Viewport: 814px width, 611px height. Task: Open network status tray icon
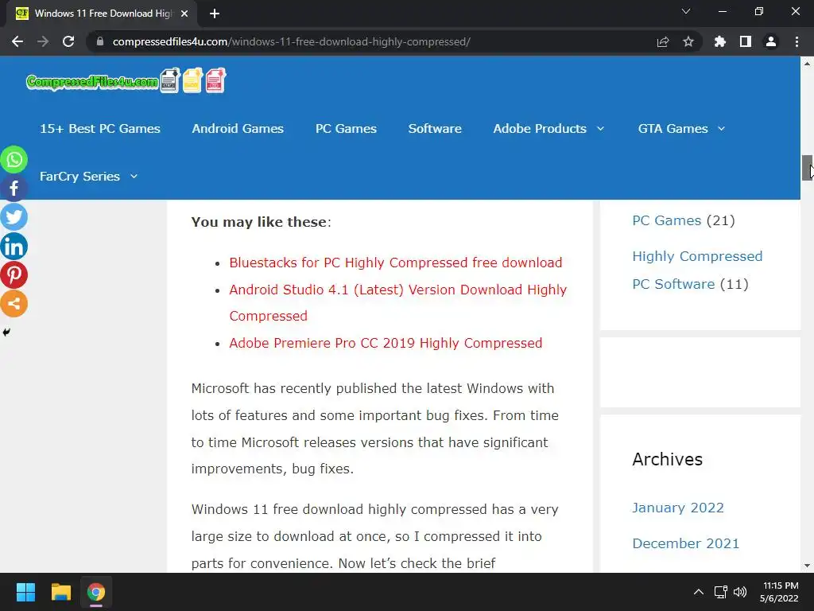click(x=720, y=592)
